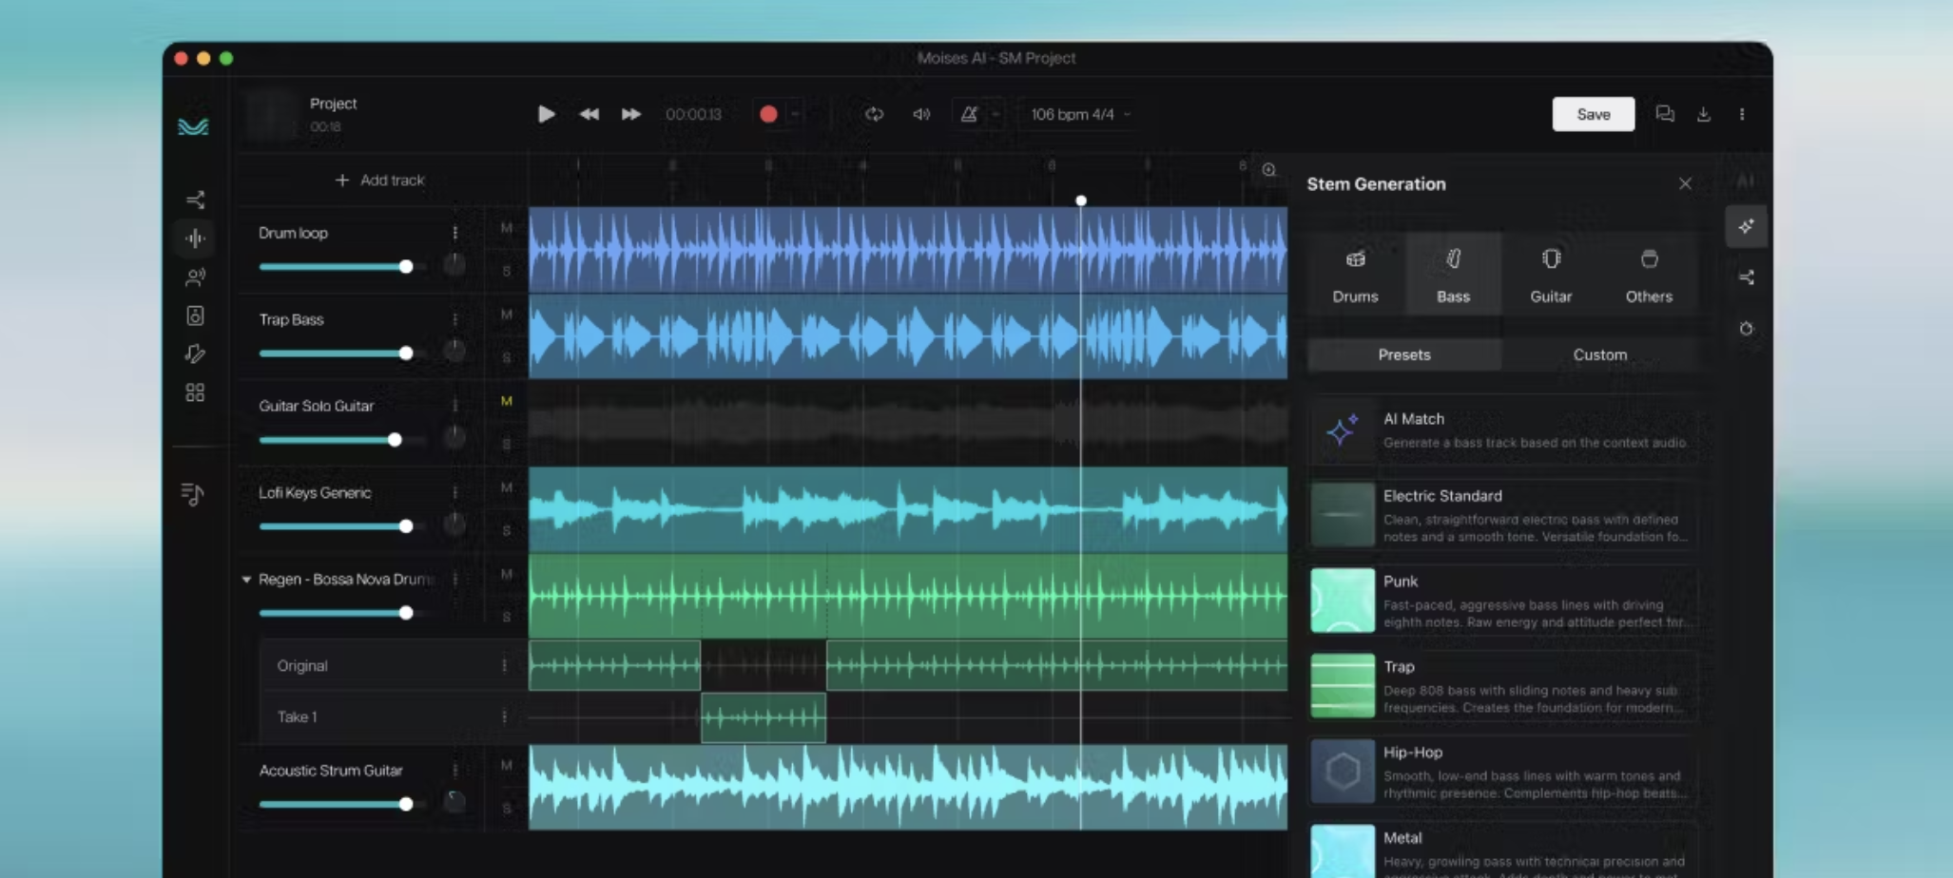Viewport: 1953px width, 878px height.
Task: Click the Acoustic Strum Guitar volume slider
Action: [x=335, y=804]
